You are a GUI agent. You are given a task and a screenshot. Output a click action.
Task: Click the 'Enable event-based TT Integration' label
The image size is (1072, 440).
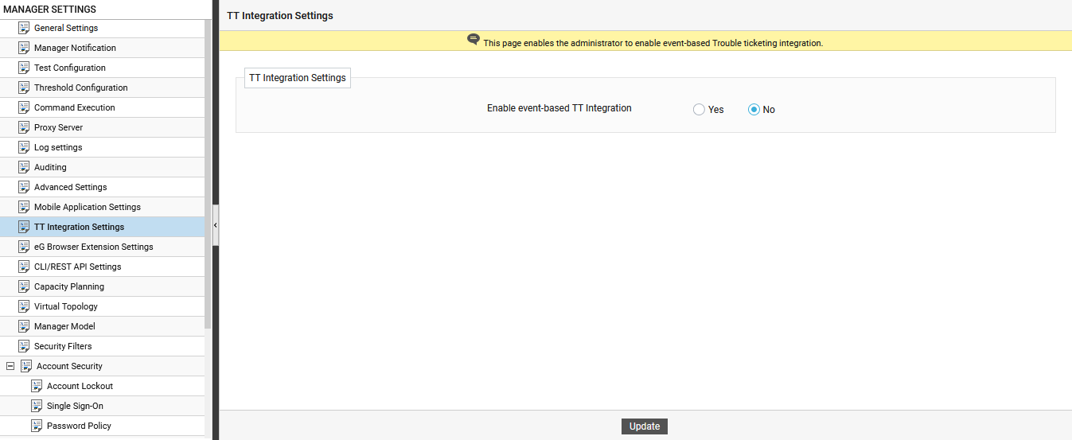tap(559, 108)
